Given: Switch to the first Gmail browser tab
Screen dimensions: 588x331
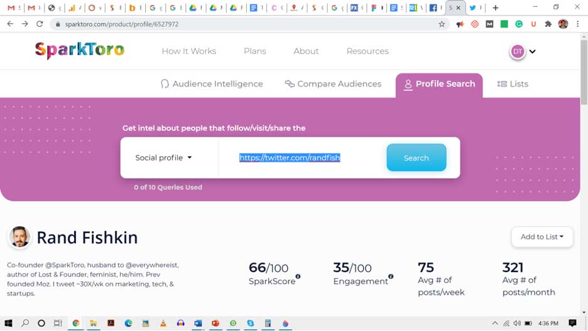Looking at the screenshot, I should point(14,8).
